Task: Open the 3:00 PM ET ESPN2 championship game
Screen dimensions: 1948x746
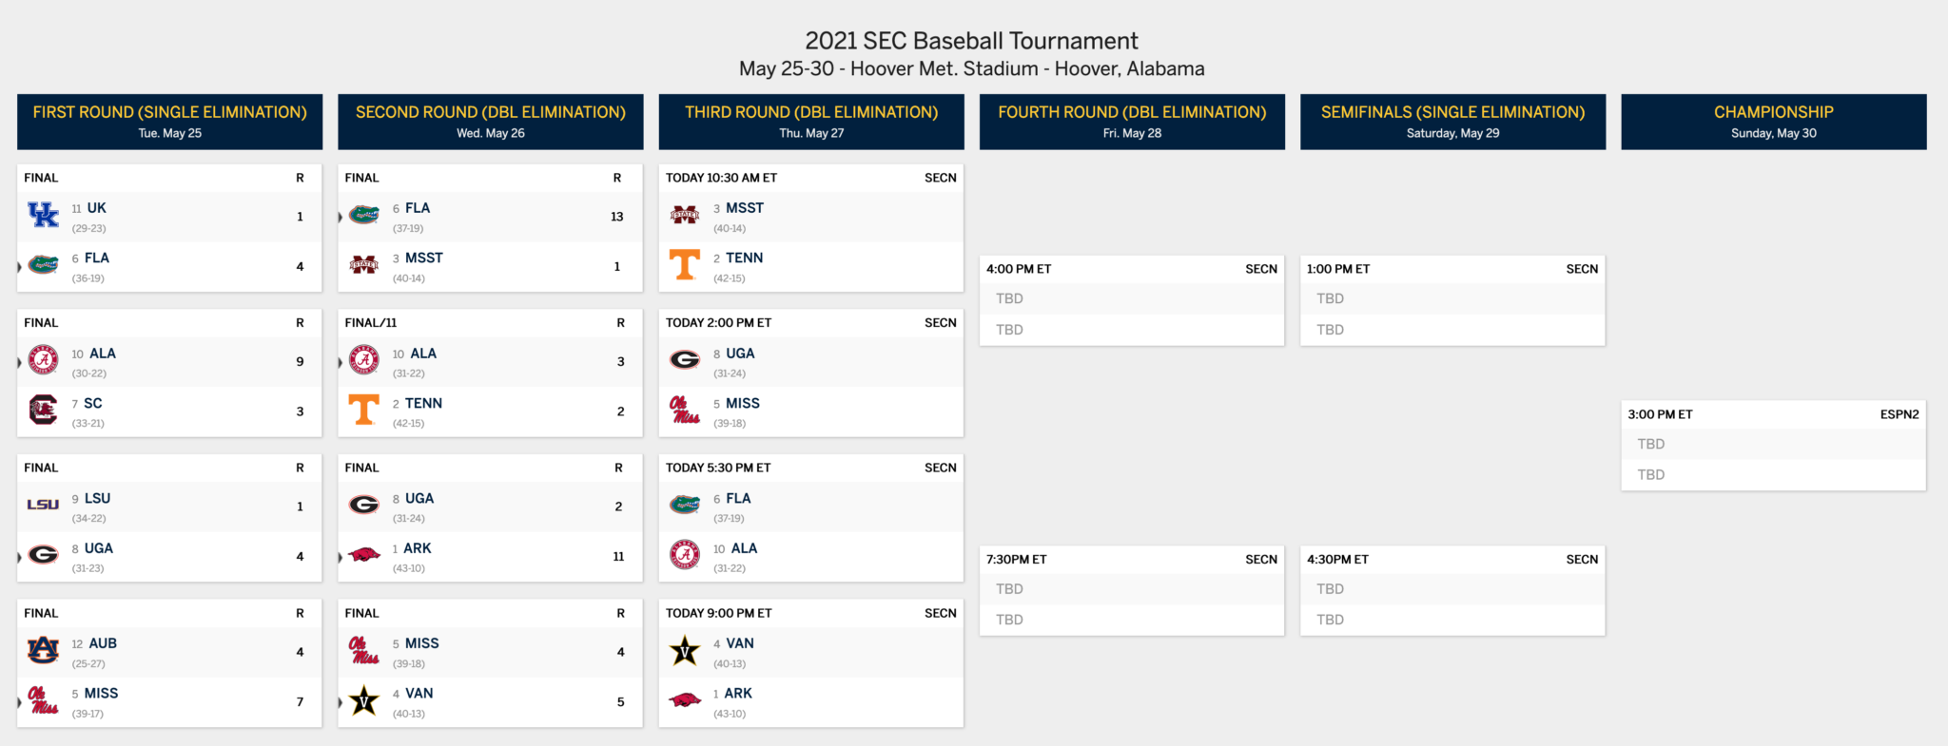Action: pyautogui.click(x=1774, y=446)
